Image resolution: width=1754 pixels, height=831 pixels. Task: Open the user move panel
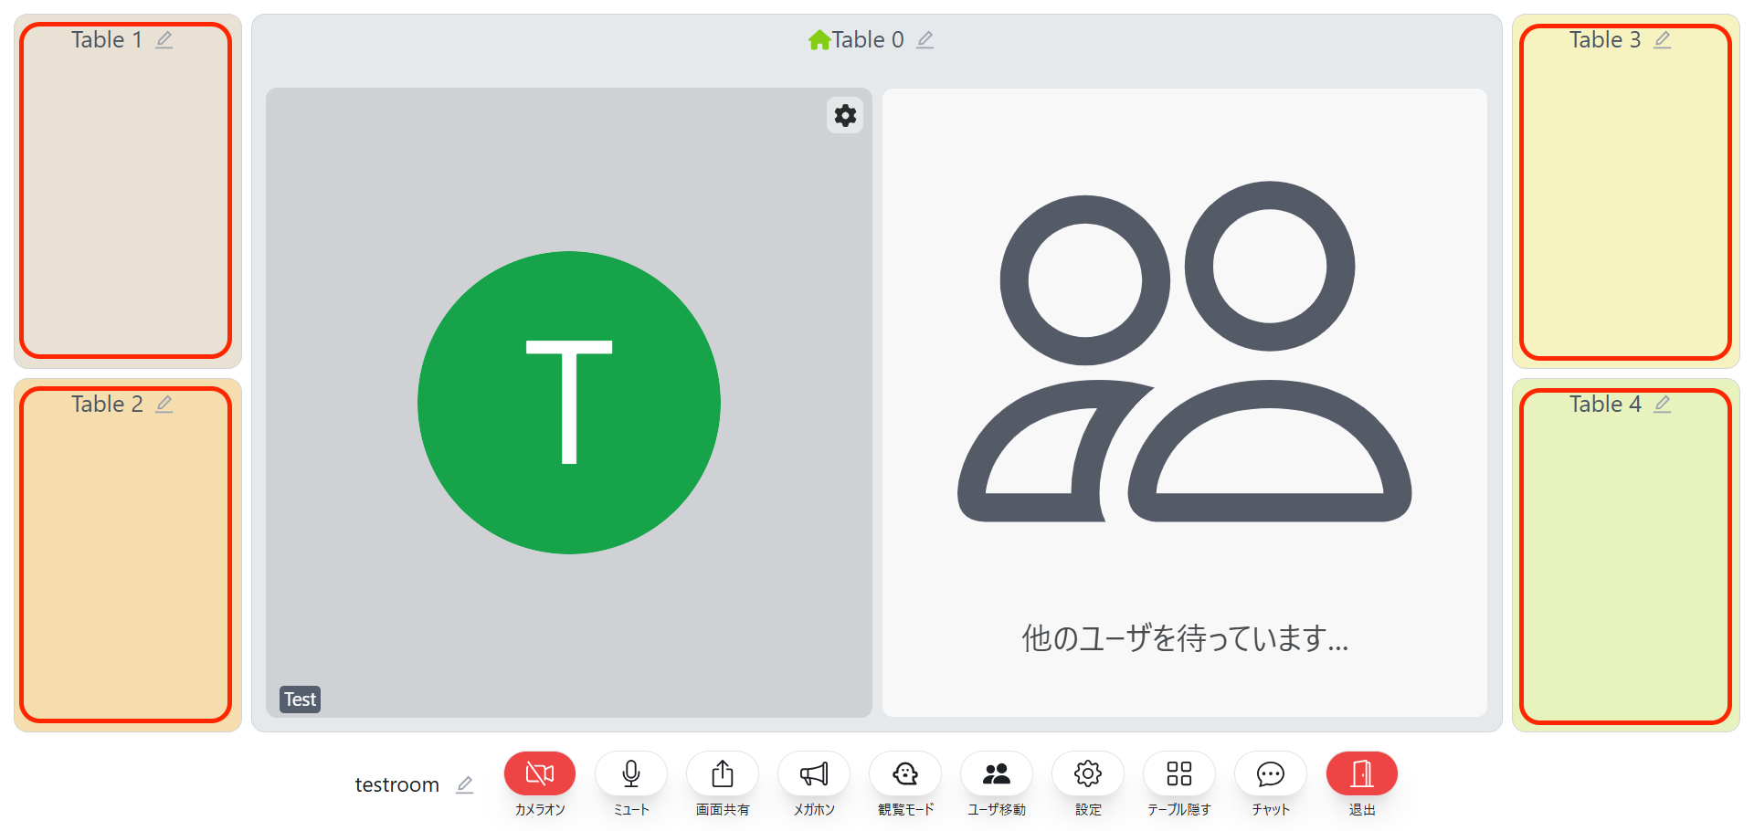tap(996, 774)
